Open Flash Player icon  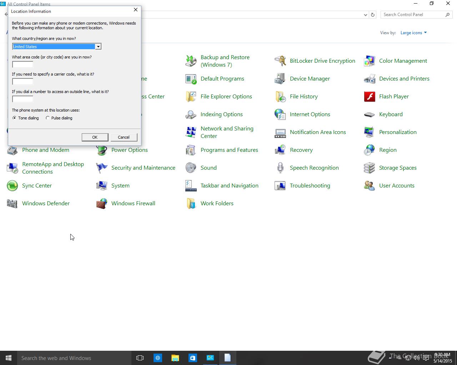point(370,97)
